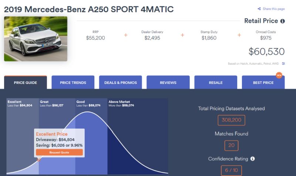
Task: Click the Mercedes-Benz A250 car photo
Action: (36, 39)
